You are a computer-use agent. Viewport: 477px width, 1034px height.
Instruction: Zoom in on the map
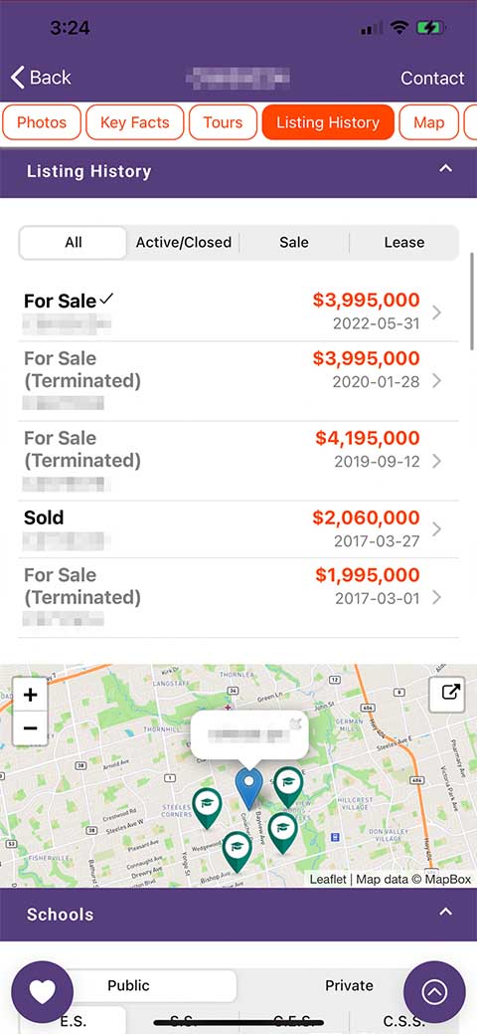click(30, 695)
